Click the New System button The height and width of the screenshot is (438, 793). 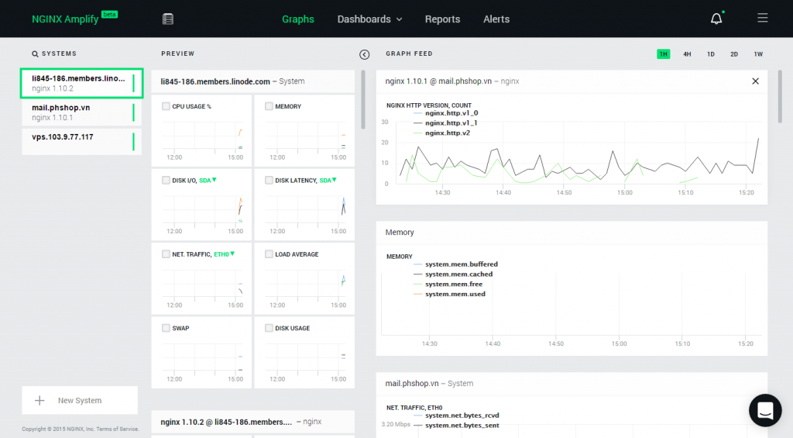point(80,401)
